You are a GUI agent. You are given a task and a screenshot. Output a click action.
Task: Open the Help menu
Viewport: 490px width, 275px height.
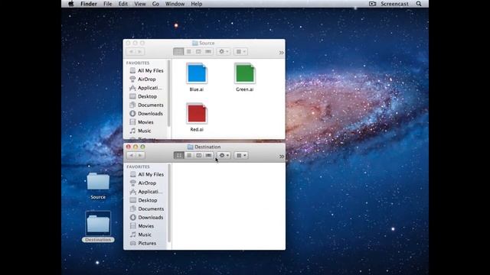[x=197, y=4]
